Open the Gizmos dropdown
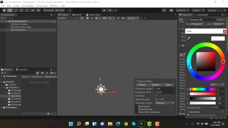 133,18
